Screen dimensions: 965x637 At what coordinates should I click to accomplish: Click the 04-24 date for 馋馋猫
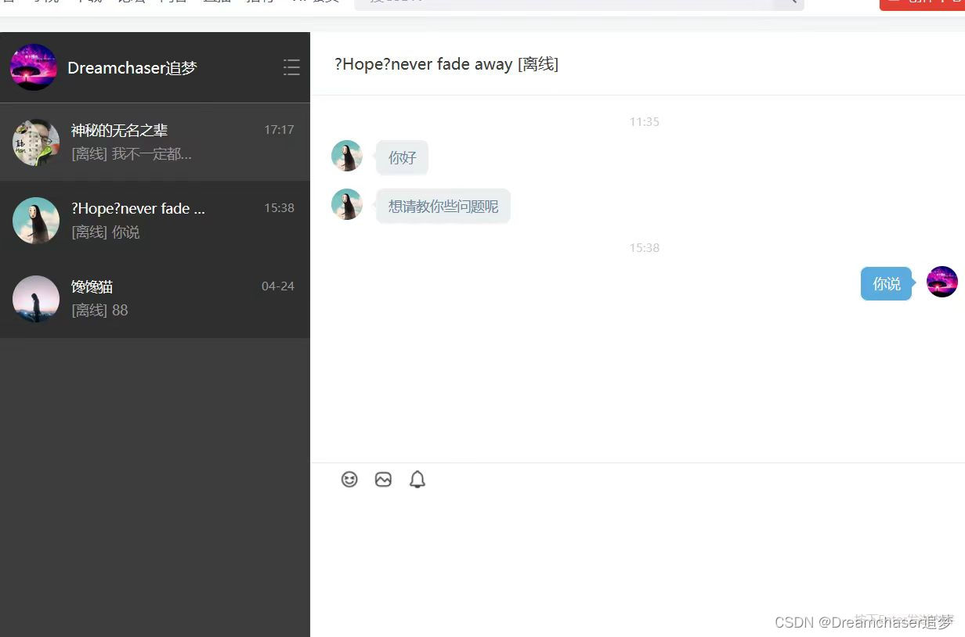(x=278, y=286)
